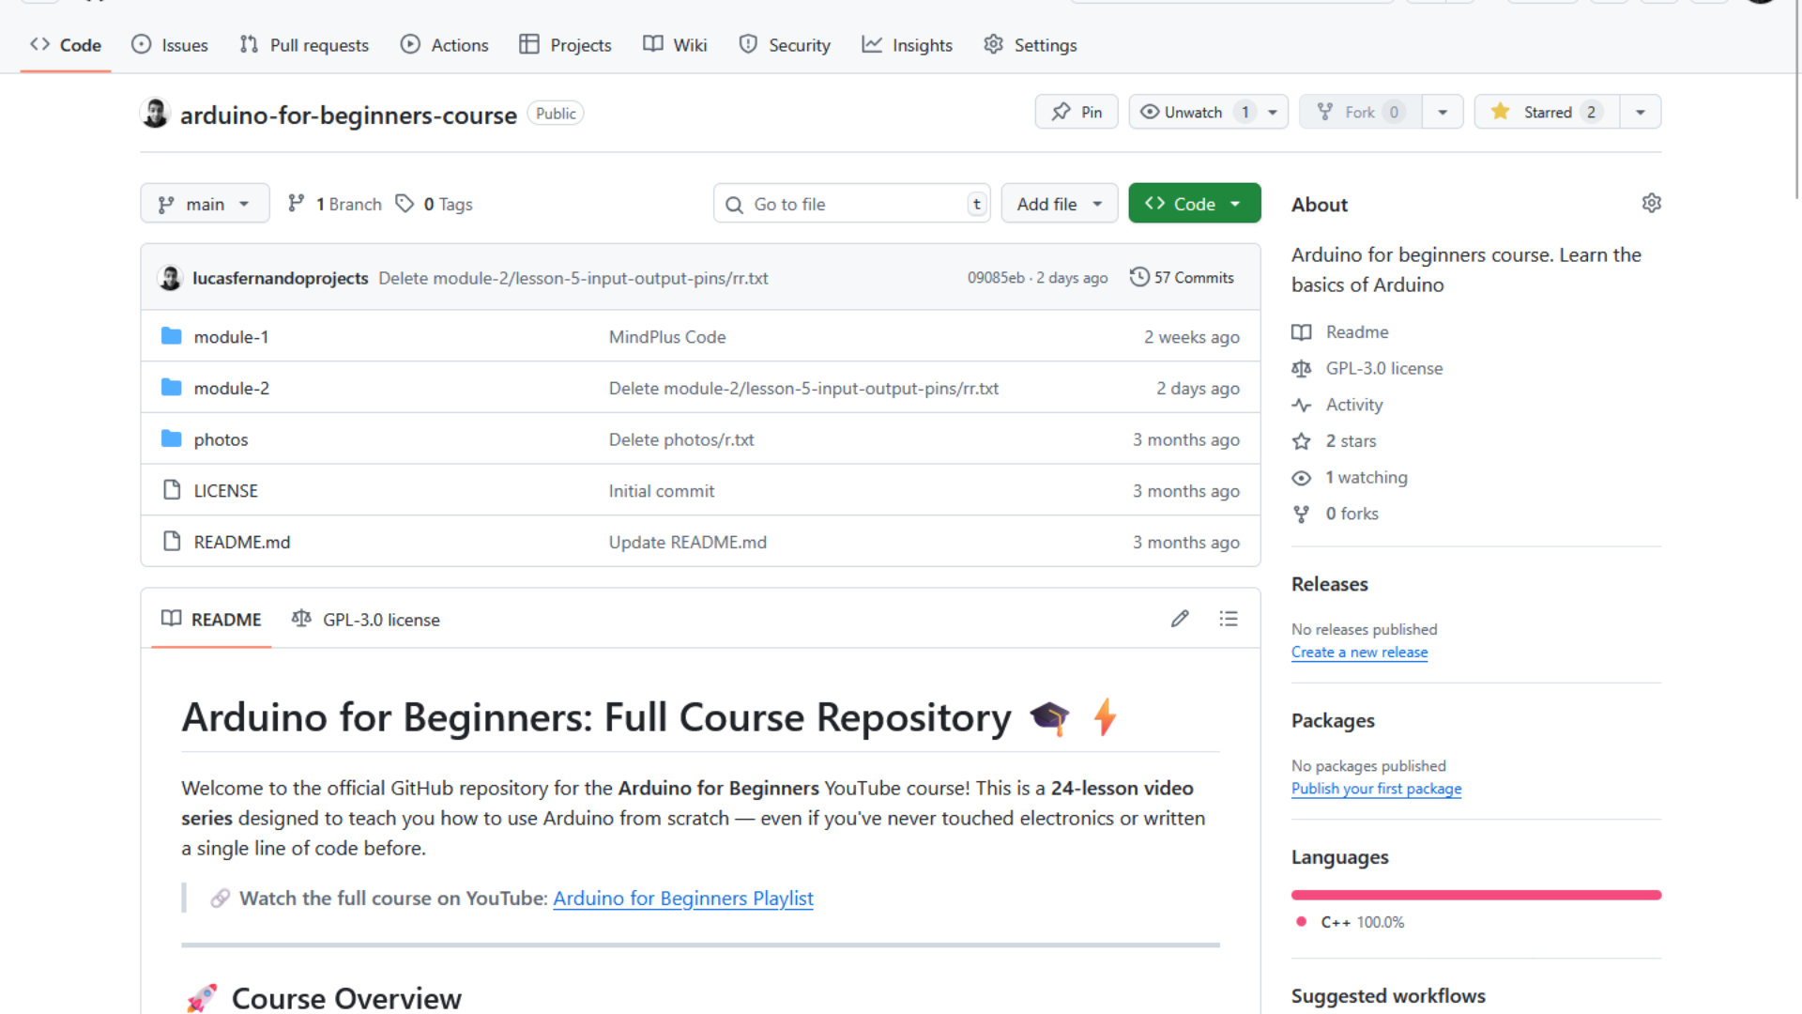This screenshot has height=1014, width=1802.
Task: Open the MindPlus Code commit message
Action: click(x=666, y=337)
